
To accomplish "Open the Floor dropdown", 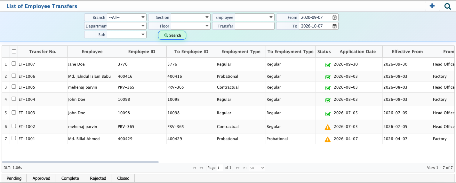I will pyautogui.click(x=191, y=26).
